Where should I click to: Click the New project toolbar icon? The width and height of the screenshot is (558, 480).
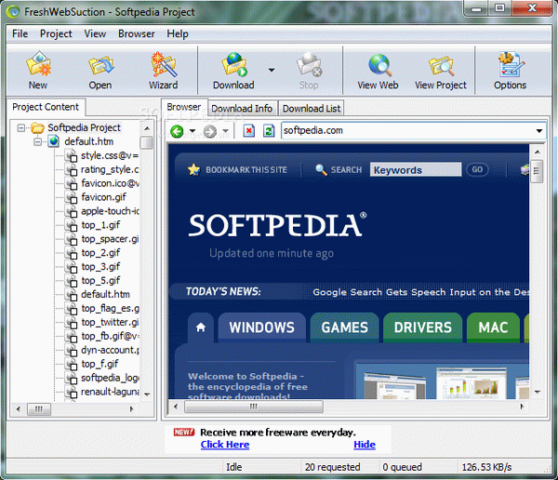pyautogui.click(x=38, y=64)
